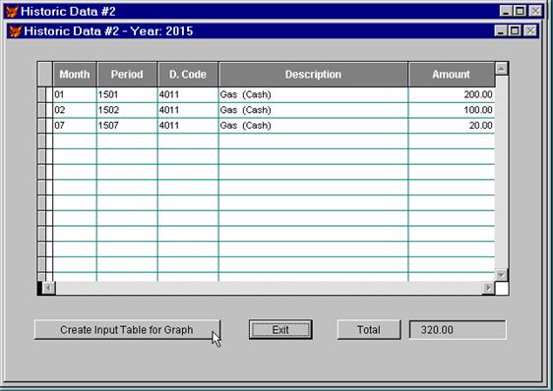Close the outer Historic Data #2 window
Viewport: 553px width, 391px height.
click(535, 11)
